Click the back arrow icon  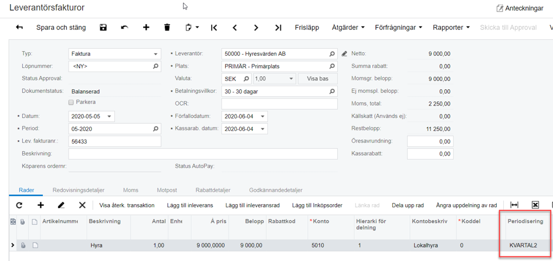coord(19,28)
